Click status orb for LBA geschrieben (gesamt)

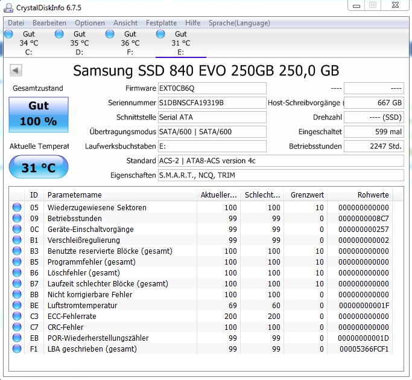[17, 349]
